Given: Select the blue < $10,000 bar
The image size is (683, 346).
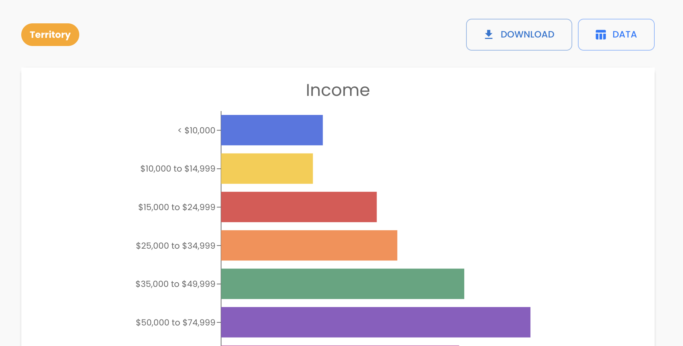Looking at the screenshot, I should pyautogui.click(x=272, y=130).
